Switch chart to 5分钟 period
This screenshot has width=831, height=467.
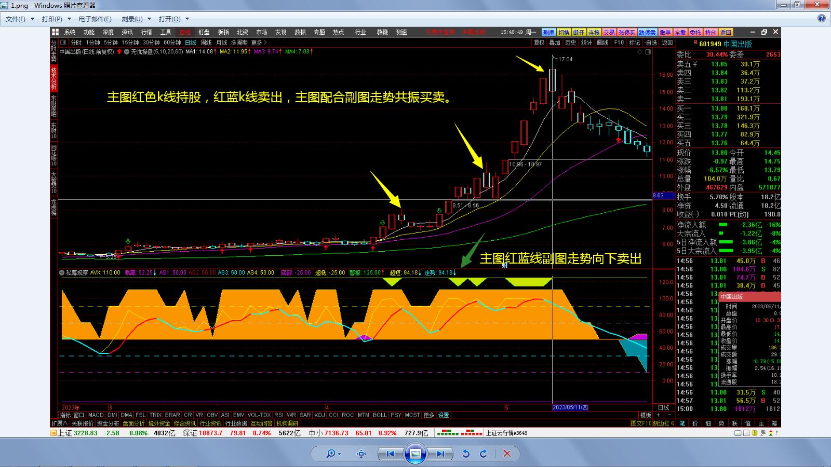click(111, 43)
